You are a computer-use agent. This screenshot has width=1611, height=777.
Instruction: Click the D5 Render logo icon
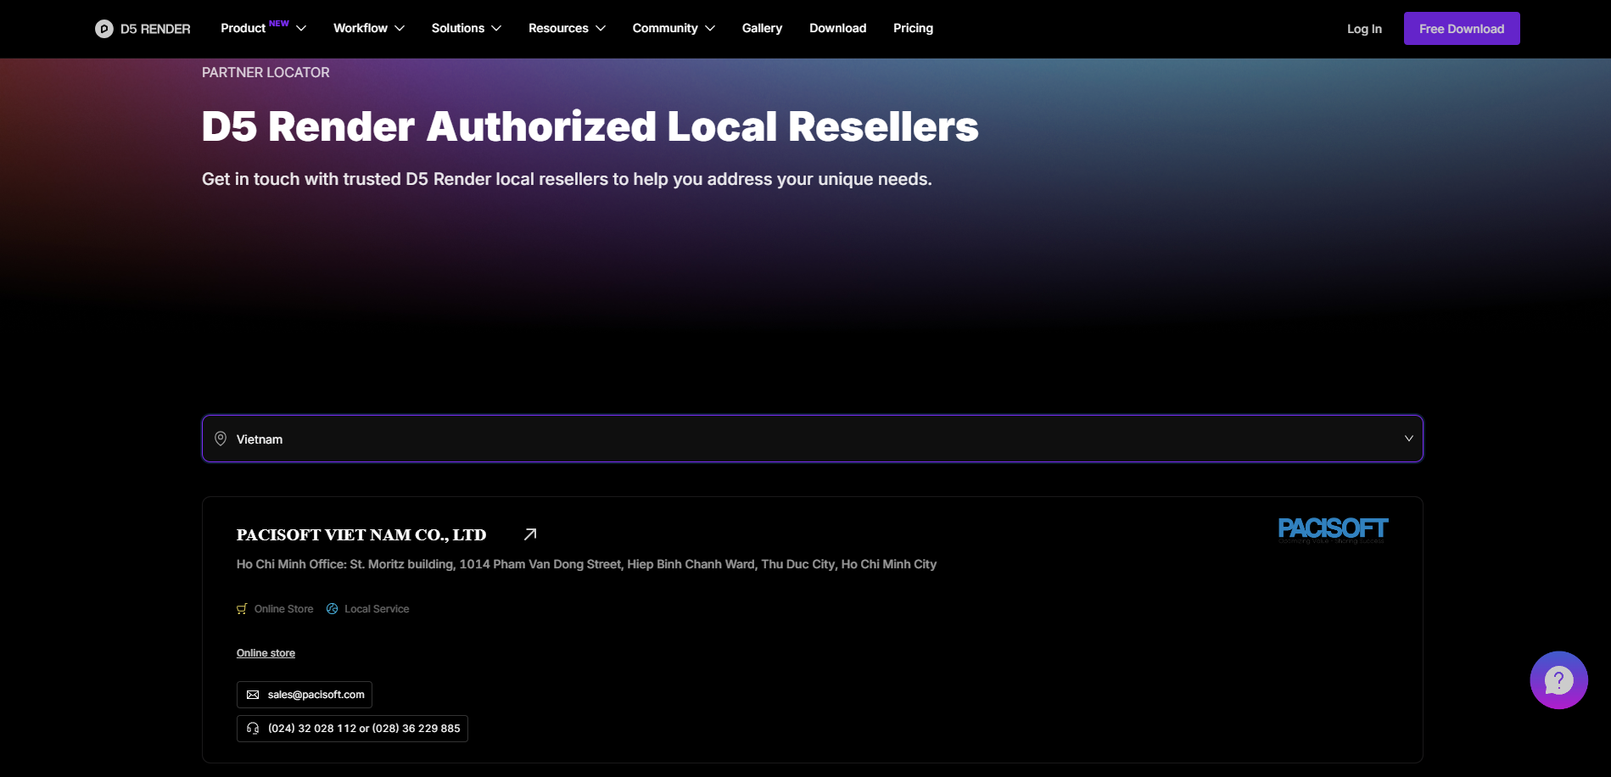[103, 29]
